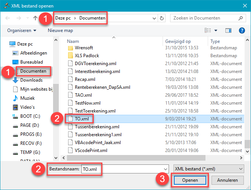Create a folder with Nieuwe map
The height and width of the screenshot is (190, 251).
60,30
